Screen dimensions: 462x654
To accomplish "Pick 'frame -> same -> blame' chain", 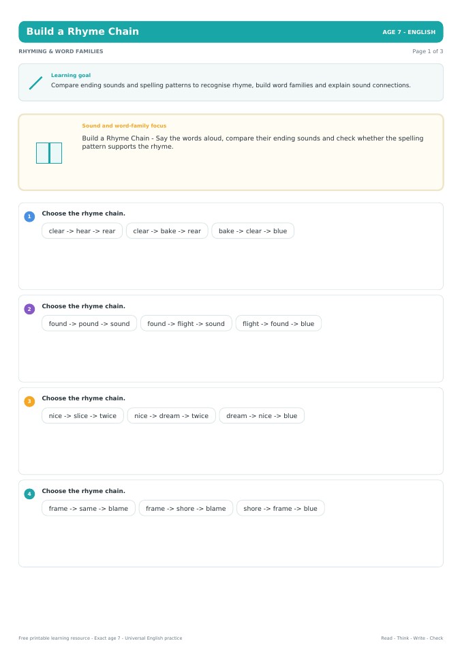I will tap(89, 508).
